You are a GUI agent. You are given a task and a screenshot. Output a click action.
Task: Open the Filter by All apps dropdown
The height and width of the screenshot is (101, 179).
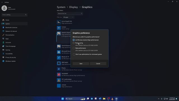[68, 17]
